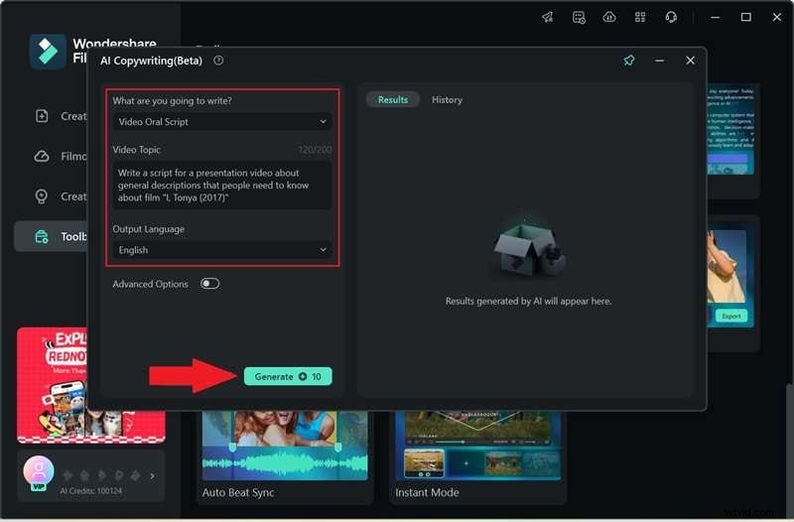Screen dimensions: 794x522
Task: Pin the AI Copywriting dialog
Action: tap(629, 61)
